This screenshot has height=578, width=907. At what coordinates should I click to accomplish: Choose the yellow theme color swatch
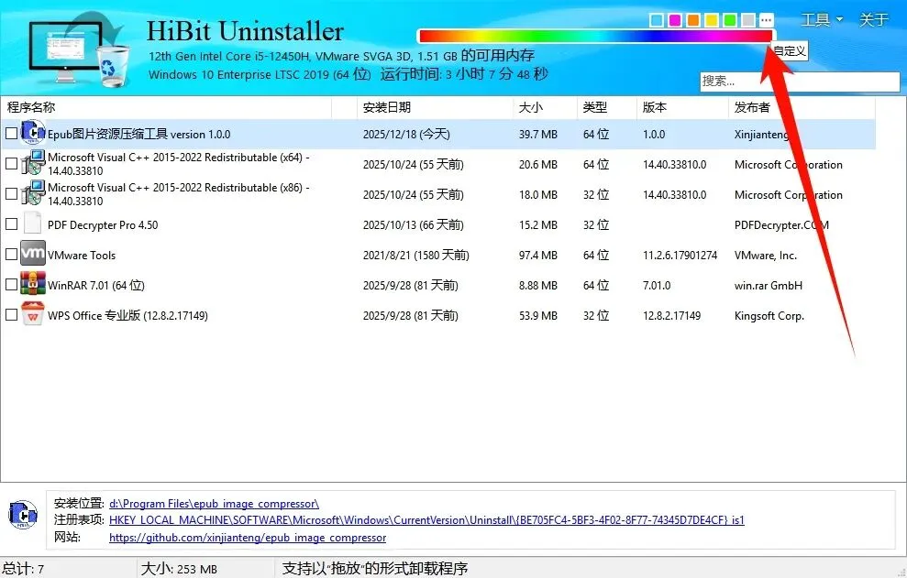tap(712, 20)
